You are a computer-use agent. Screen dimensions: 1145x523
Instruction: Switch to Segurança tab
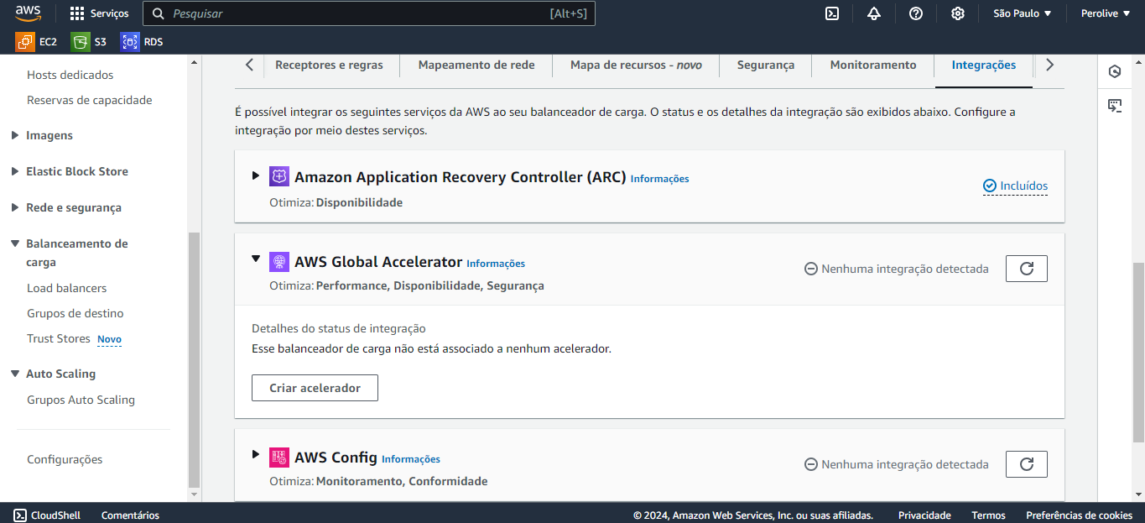pyautogui.click(x=766, y=65)
